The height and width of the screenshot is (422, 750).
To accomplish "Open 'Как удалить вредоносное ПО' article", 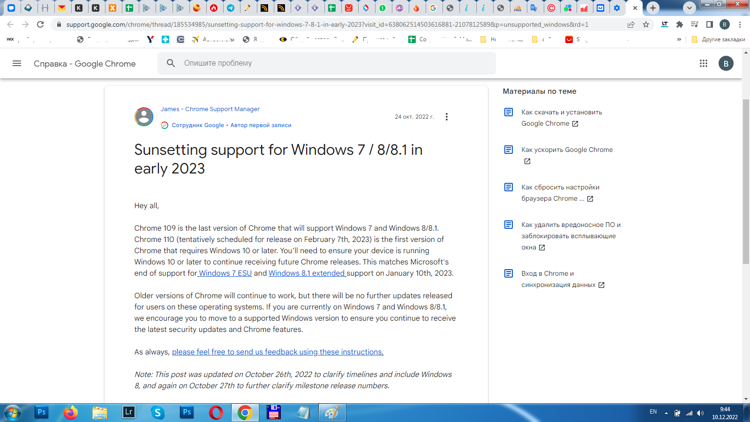I will click(x=571, y=236).
